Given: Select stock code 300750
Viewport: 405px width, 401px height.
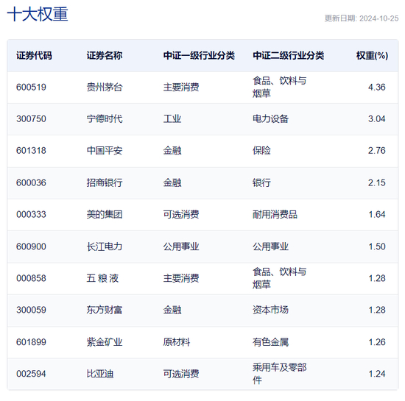Looking at the screenshot, I should tap(31, 119).
